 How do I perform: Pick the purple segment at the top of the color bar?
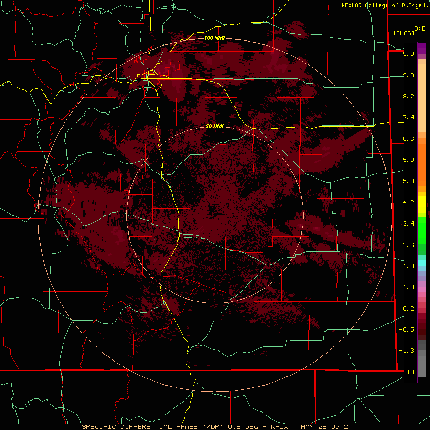tap(422, 48)
